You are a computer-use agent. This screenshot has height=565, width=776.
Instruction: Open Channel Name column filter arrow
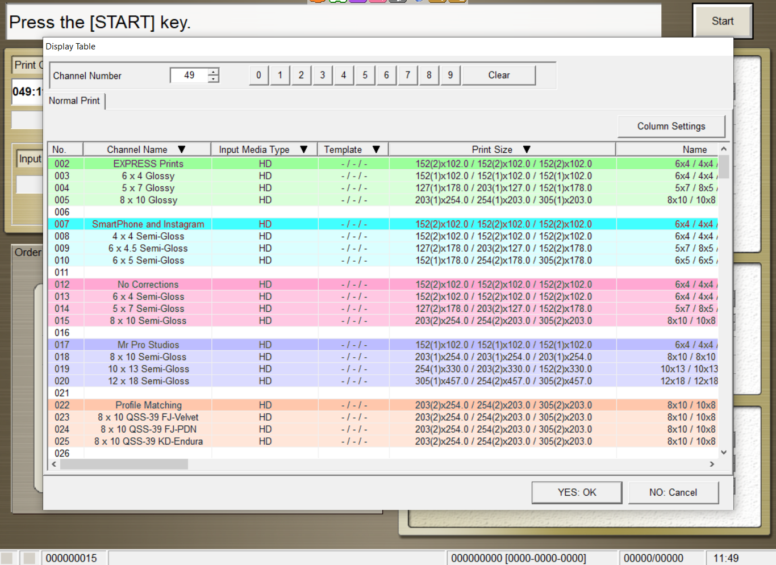pyautogui.click(x=182, y=149)
